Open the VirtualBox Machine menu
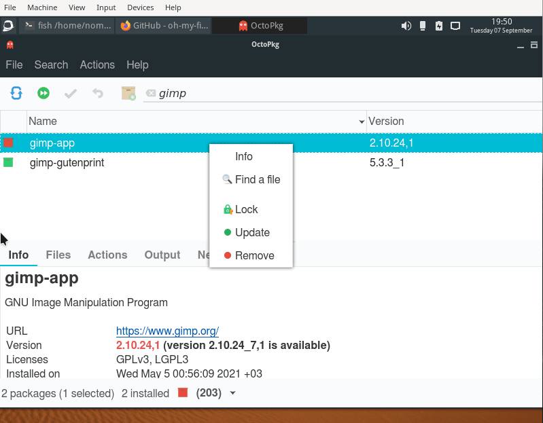543x423 pixels. coord(42,7)
